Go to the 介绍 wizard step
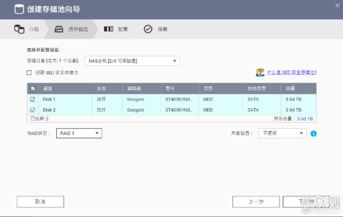 click(34, 29)
